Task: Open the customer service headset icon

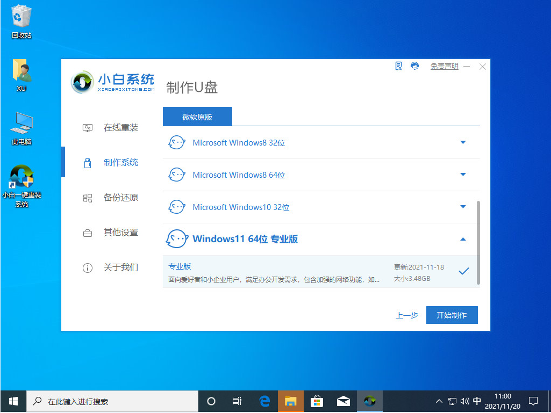Action: pos(414,66)
